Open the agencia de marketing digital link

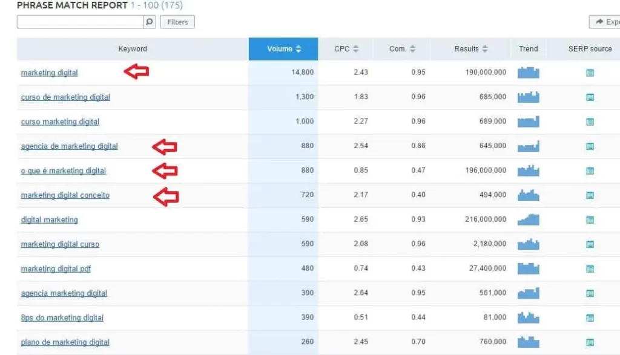click(69, 146)
